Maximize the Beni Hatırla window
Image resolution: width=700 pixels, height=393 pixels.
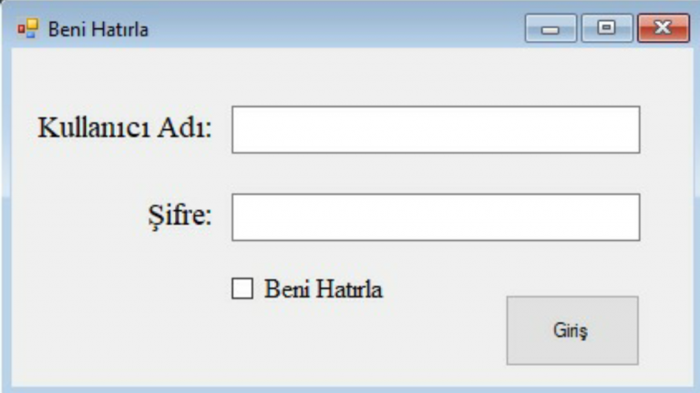pyautogui.click(x=607, y=28)
